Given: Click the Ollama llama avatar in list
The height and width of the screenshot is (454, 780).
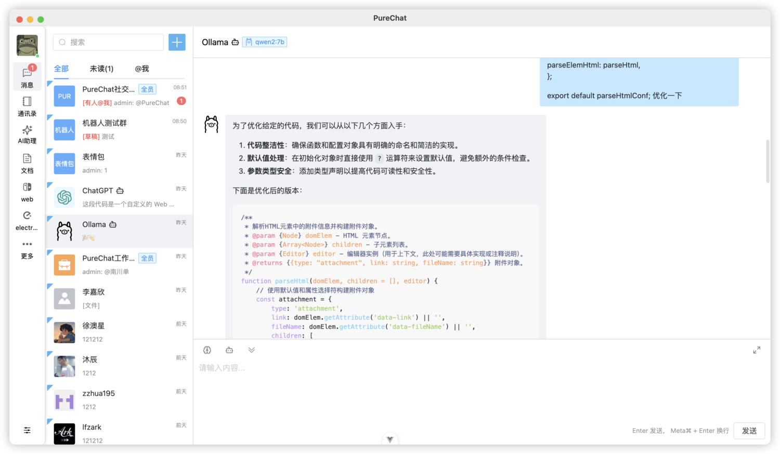Looking at the screenshot, I should tap(64, 231).
